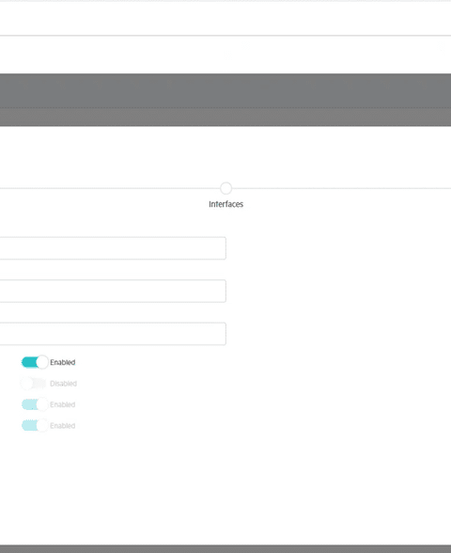Toggle the faded Enabled switch just below Disabled

[x=35, y=404]
